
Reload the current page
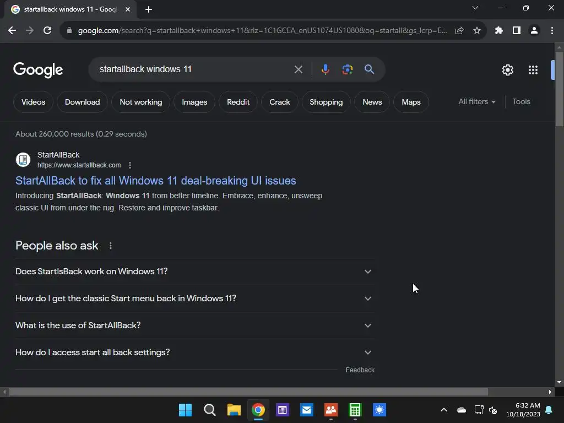point(47,31)
